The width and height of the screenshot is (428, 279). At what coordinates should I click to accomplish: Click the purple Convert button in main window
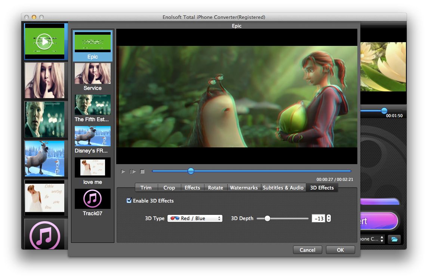379,221
